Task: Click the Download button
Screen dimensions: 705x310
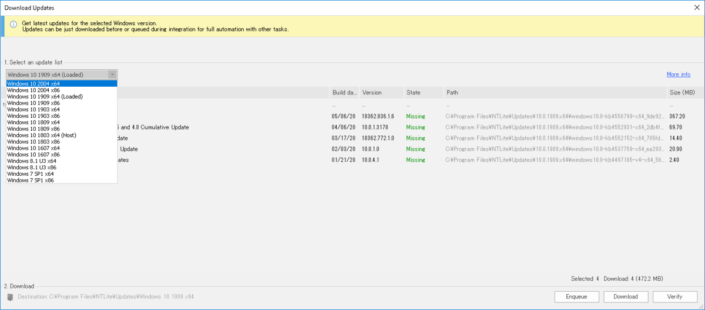Action: (x=626, y=297)
